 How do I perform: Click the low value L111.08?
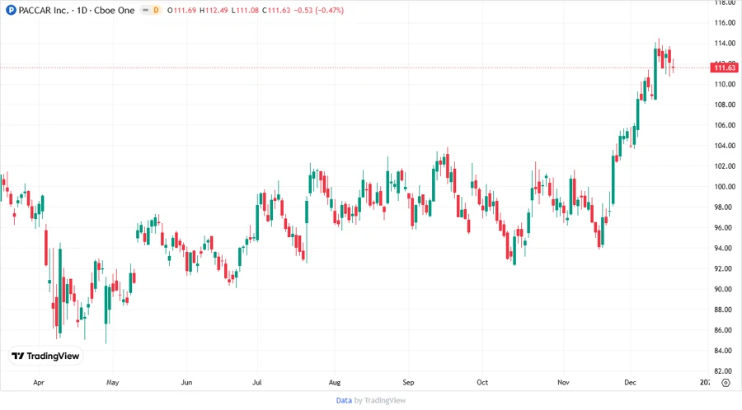245,10
